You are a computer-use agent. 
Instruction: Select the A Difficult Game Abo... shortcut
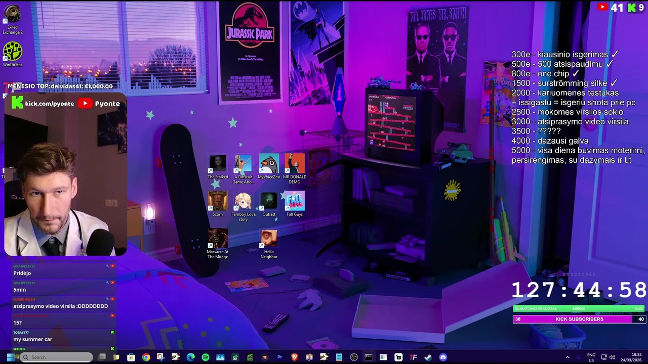click(x=243, y=169)
